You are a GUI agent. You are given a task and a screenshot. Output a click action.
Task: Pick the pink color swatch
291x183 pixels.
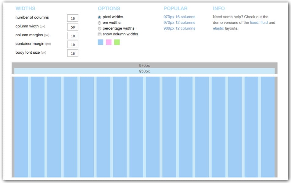[109, 42]
